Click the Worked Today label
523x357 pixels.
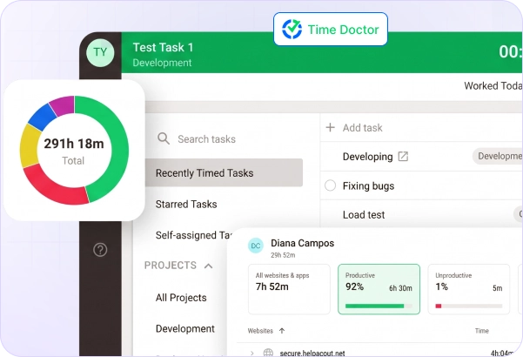493,85
